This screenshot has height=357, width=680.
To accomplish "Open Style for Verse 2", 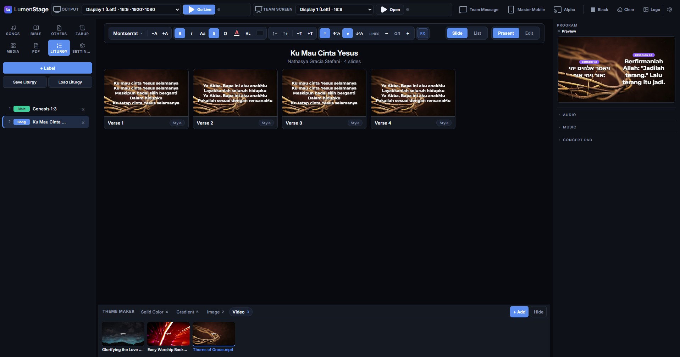I will pyautogui.click(x=266, y=123).
